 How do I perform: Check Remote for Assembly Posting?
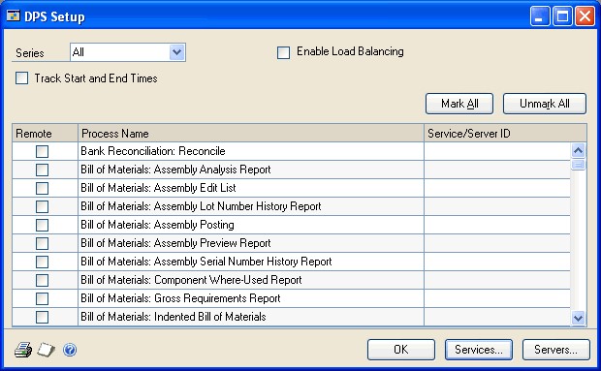[42, 225]
